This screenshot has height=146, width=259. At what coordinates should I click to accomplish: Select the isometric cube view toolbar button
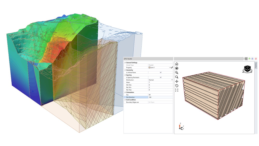(246, 59)
